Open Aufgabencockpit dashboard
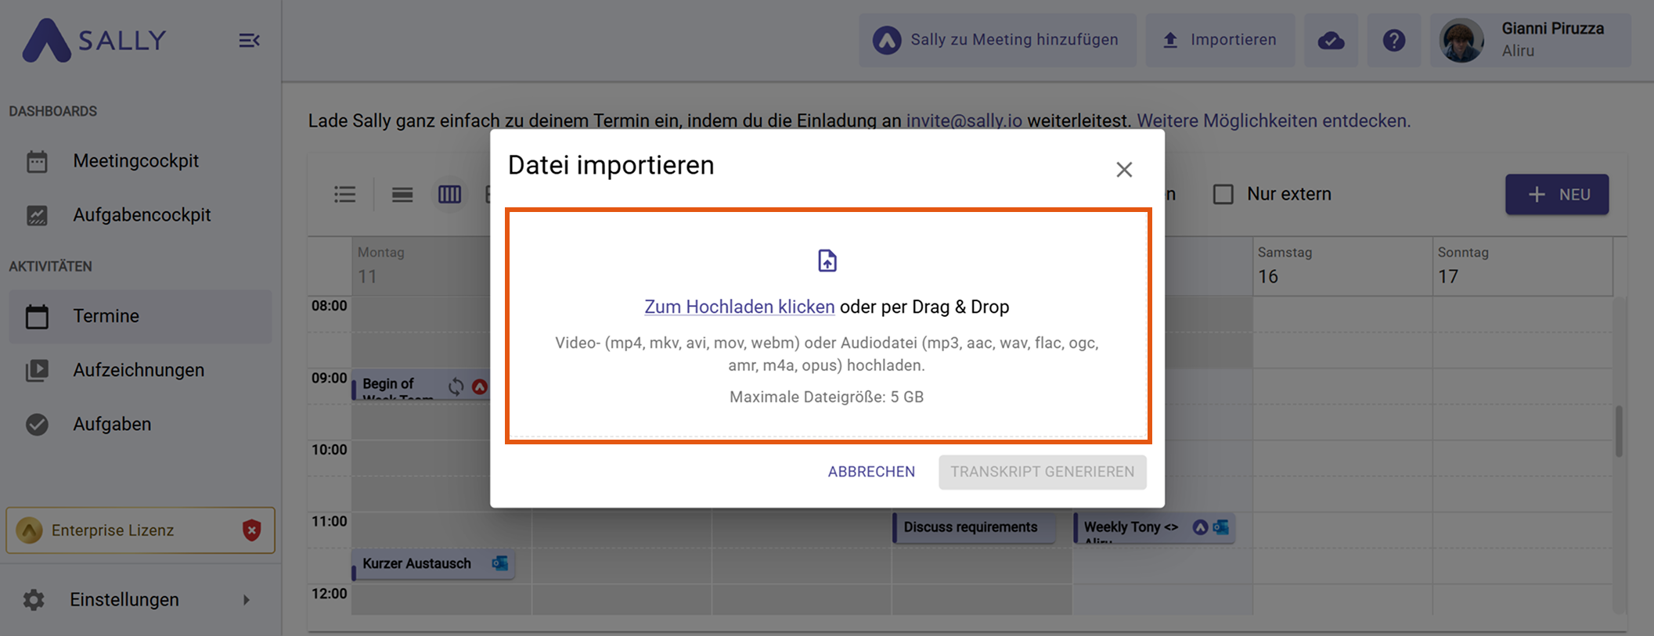 coord(140,215)
